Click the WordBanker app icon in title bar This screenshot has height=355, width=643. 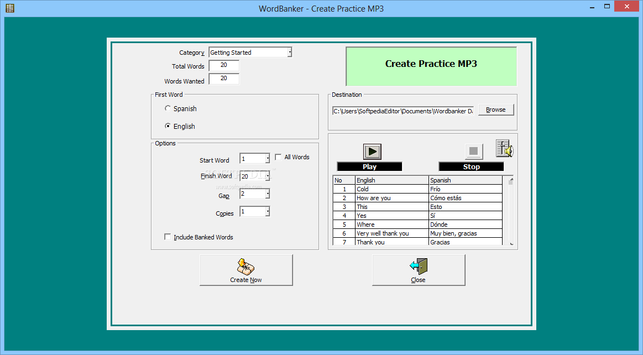[x=10, y=8]
